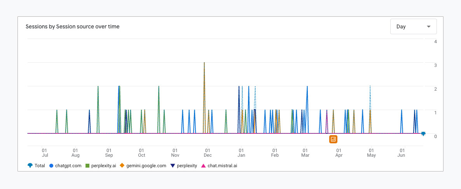Click the blue chatgpt.com legend circle

pyautogui.click(x=51, y=166)
